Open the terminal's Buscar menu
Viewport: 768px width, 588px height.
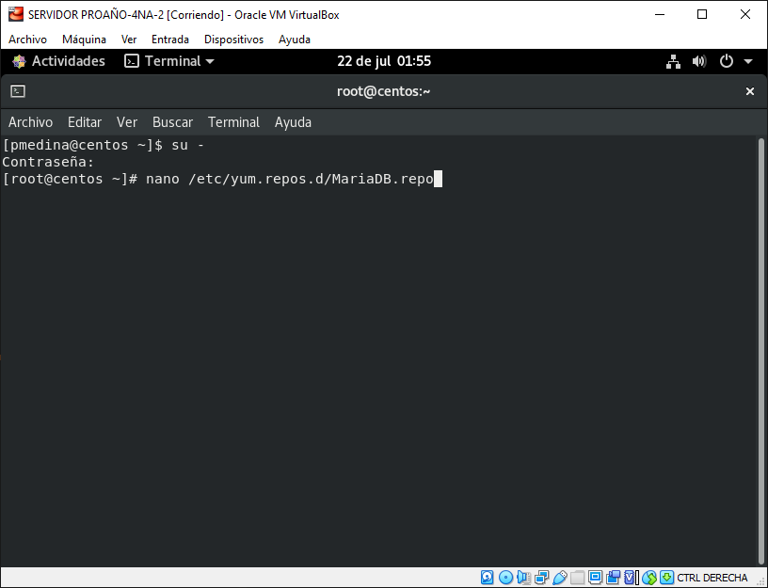172,122
